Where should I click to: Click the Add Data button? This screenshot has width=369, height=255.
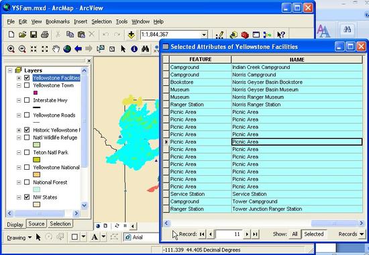click(131, 35)
